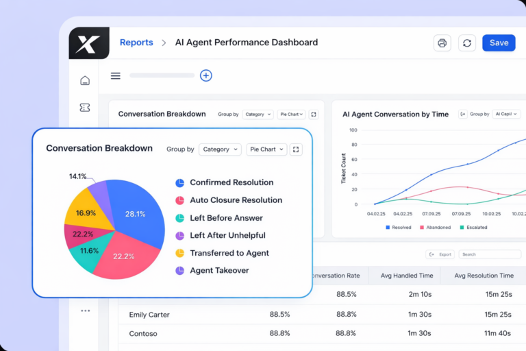Open the AI Capil group-by dropdown
Viewport: 526px width, 351px height.
tap(506, 114)
